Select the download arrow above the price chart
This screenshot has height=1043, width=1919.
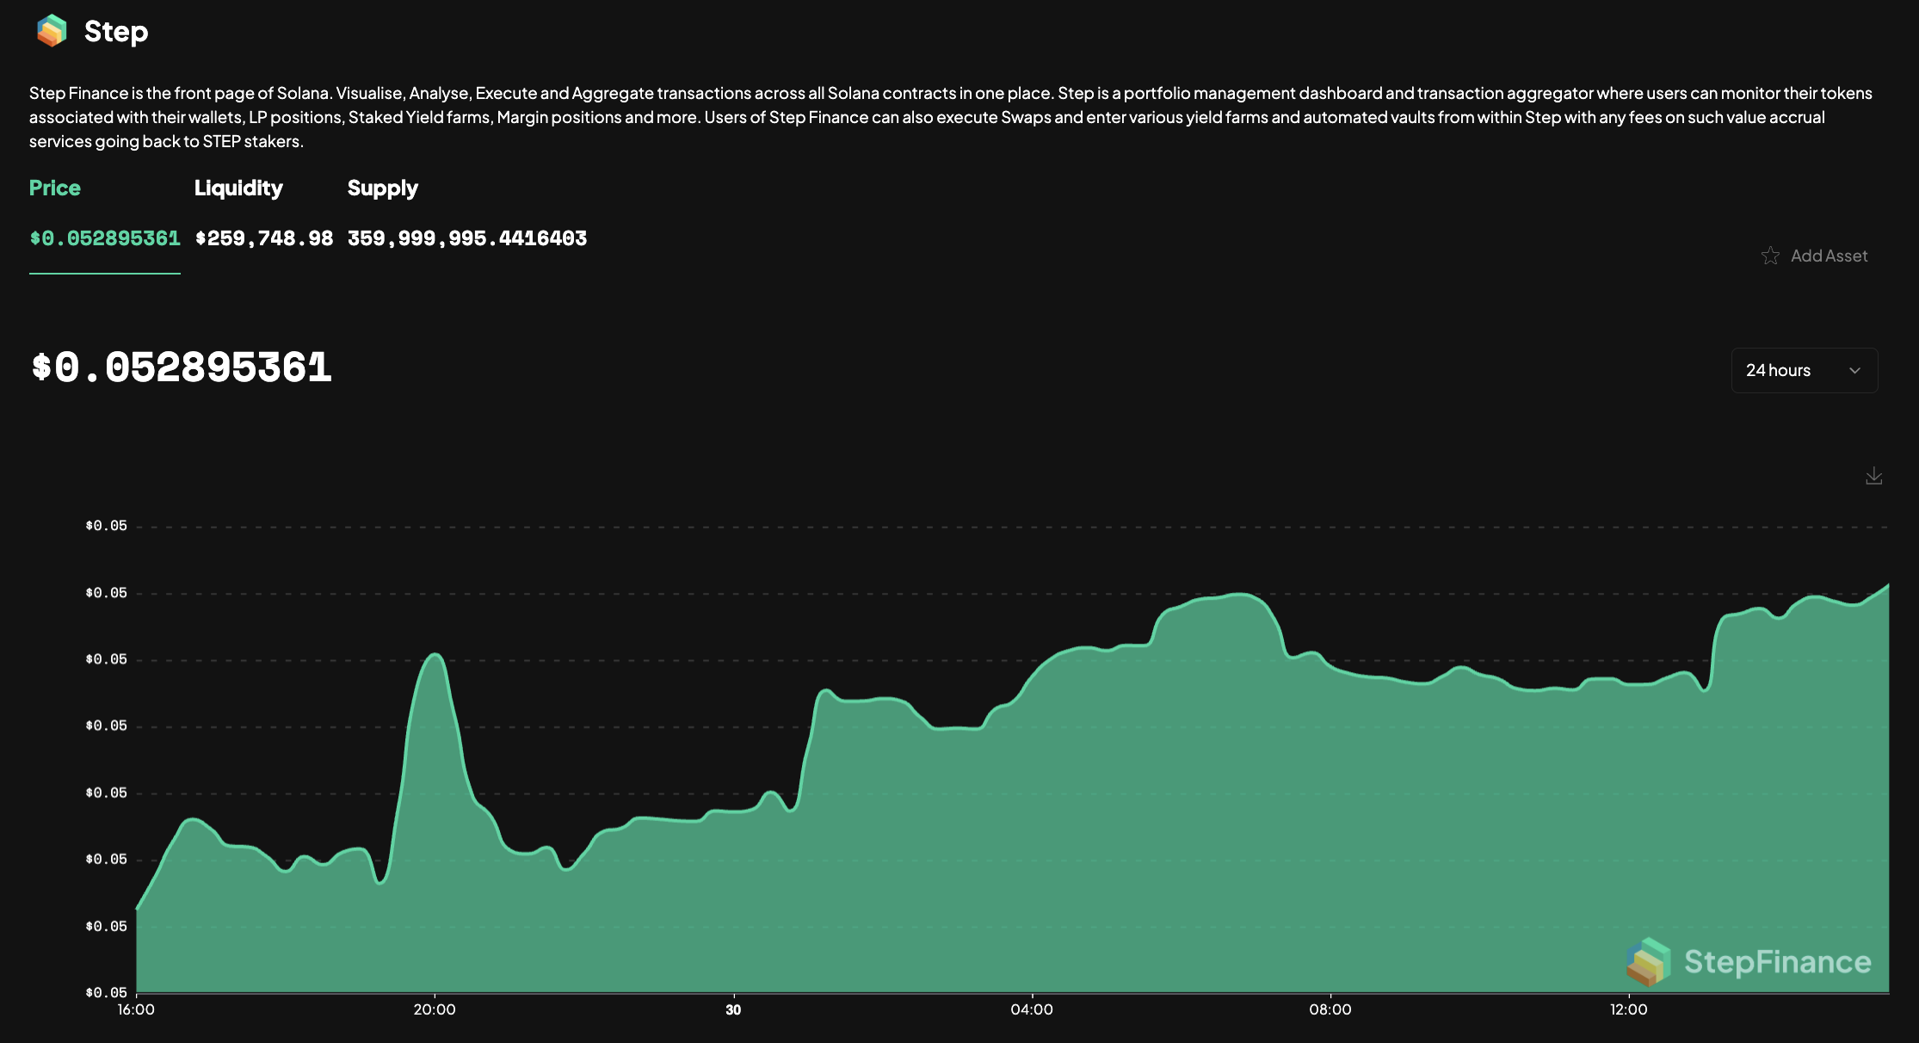coord(1873,476)
